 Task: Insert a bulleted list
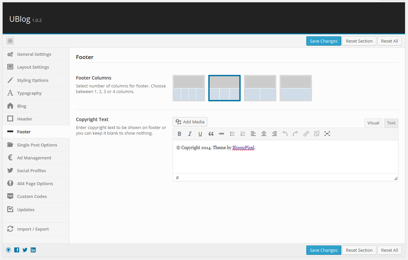(x=232, y=134)
